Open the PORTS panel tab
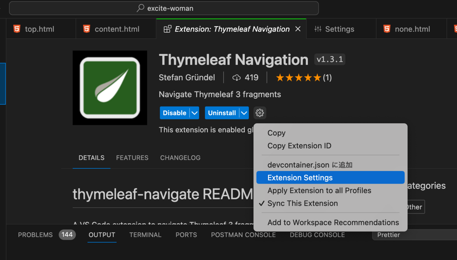Viewport: 457px width, 260px height. click(x=186, y=235)
